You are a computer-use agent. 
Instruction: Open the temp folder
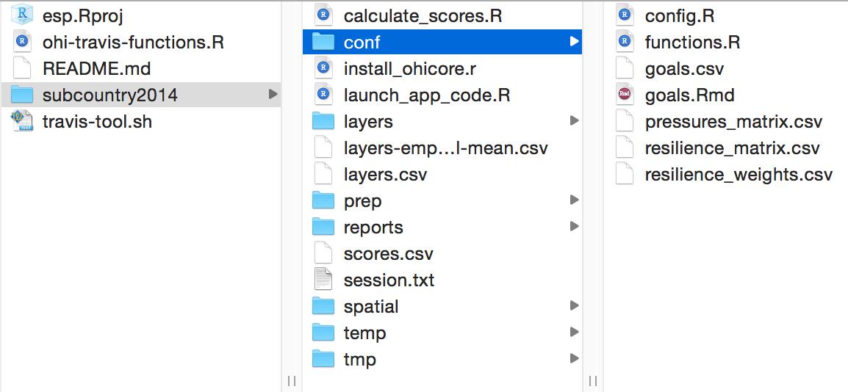tap(364, 333)
